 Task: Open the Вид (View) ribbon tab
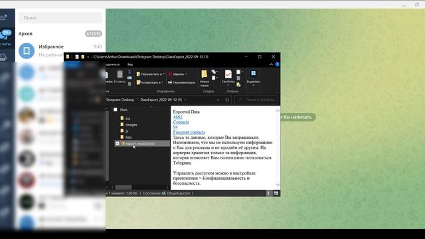(x=130, y=64)
